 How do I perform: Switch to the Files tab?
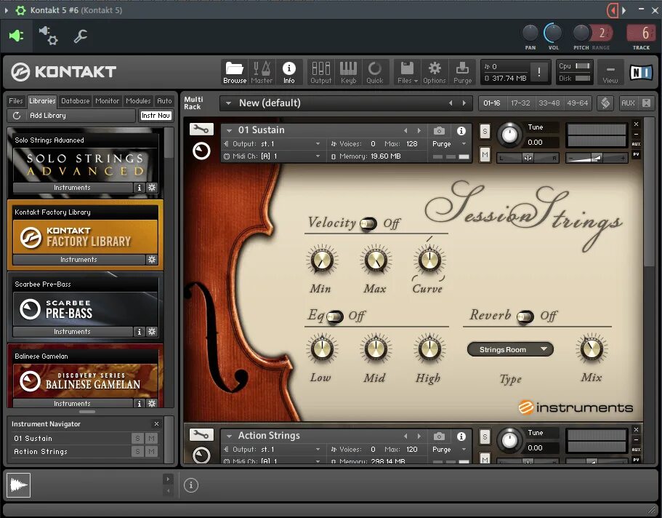[16, 100]
